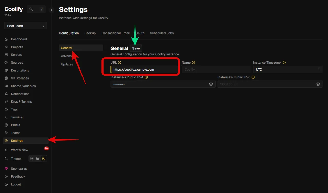Click the search magnifier icon
Viewport: 328px width, 193px height.
click(31, 9)
